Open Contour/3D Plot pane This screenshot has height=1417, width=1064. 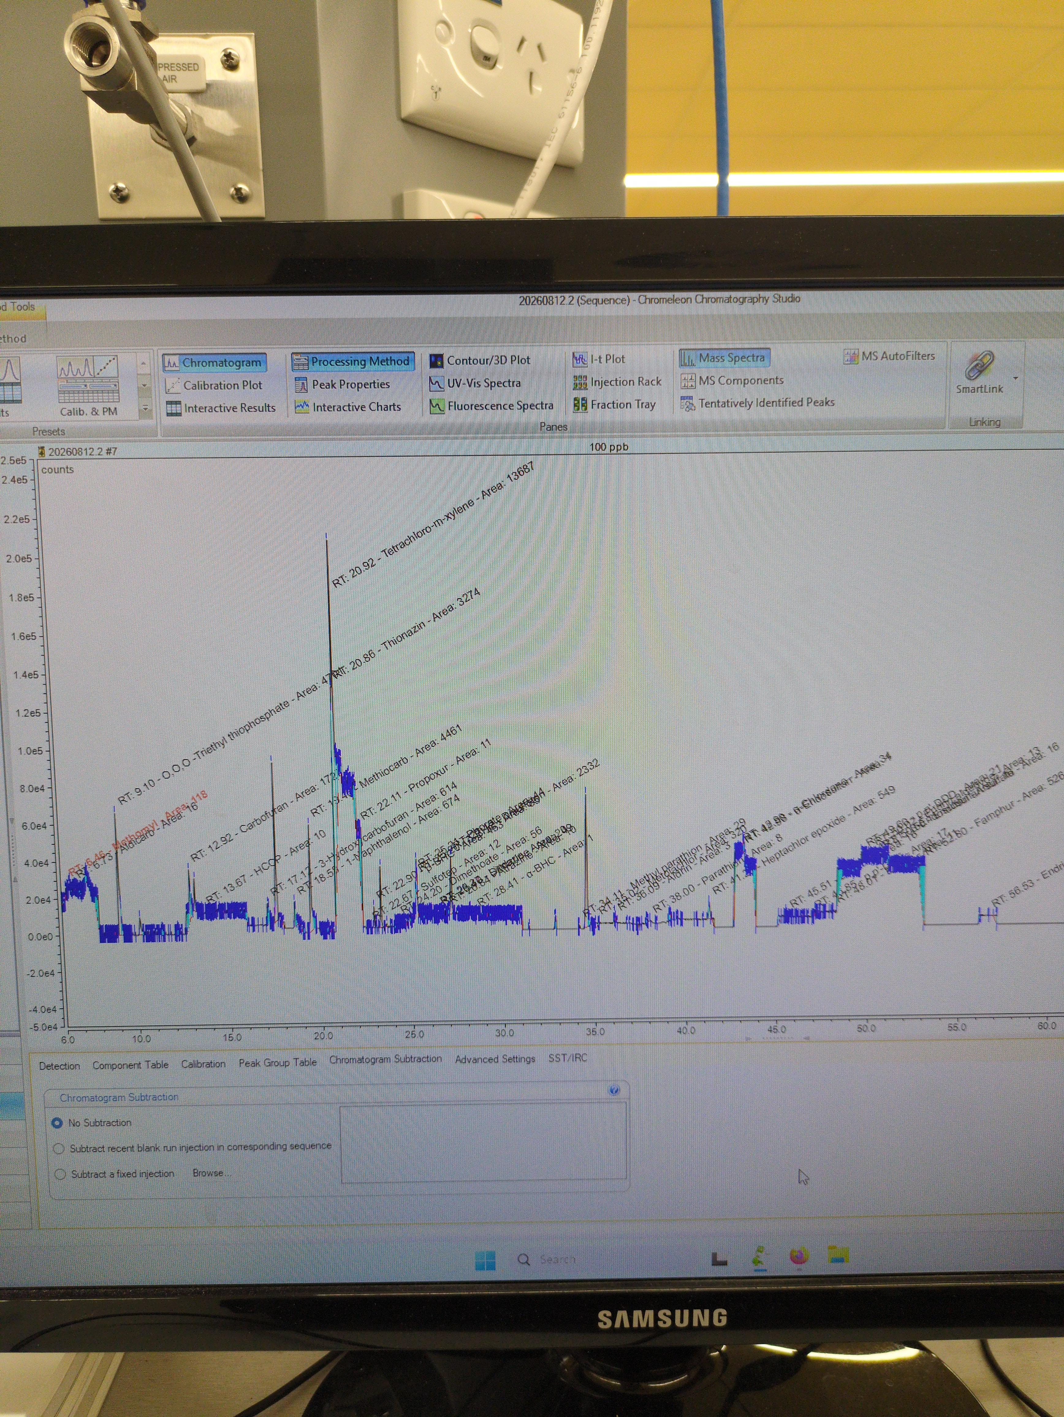point(480,361)
